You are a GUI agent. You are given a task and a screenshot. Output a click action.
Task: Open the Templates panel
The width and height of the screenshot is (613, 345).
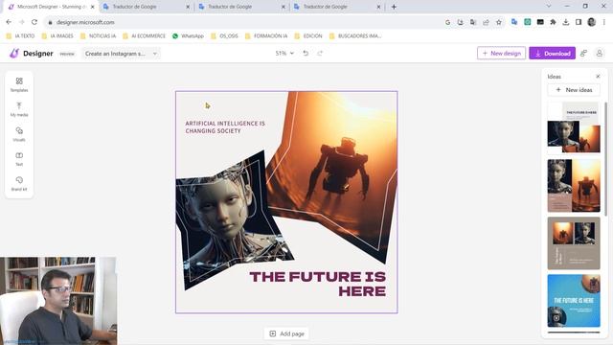(19, 84)
